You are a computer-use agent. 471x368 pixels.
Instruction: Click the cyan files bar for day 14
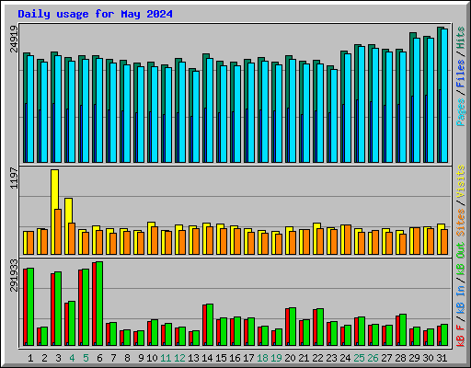210,110
